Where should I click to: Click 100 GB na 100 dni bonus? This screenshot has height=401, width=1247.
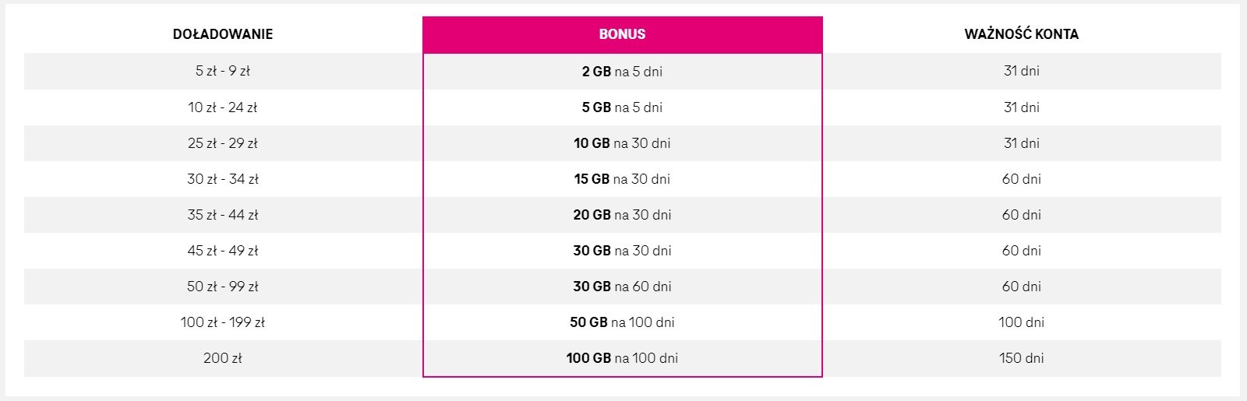[x=622, y=358]
